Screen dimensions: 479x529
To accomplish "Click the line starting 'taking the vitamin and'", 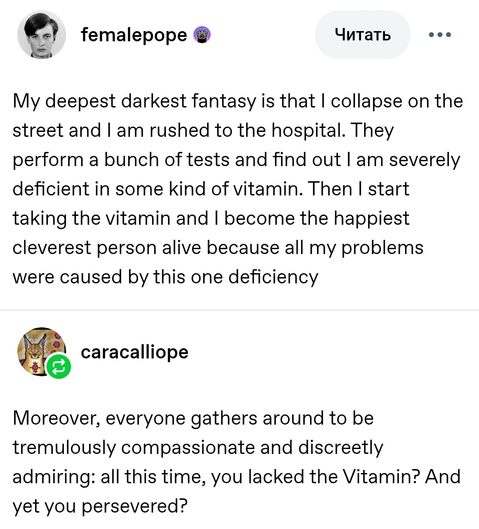I will coord(211,219).
